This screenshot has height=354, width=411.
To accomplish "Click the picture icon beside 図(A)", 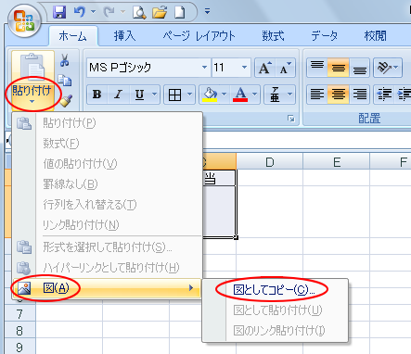I will 24,288.
